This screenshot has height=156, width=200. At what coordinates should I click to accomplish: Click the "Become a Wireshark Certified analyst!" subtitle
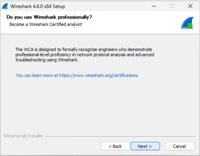[x=46, y=24]
